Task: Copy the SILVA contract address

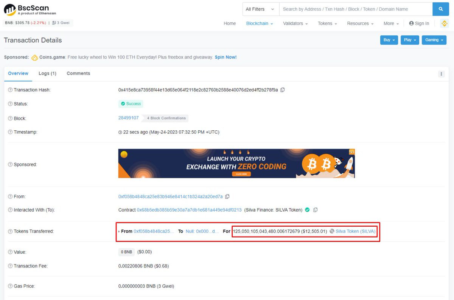Action: coord(315,210)
